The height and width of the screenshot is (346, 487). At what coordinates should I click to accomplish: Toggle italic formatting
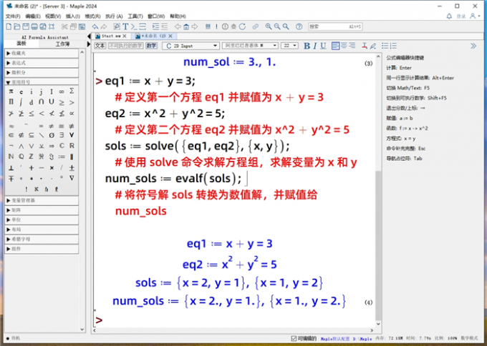tap(315, 46)
